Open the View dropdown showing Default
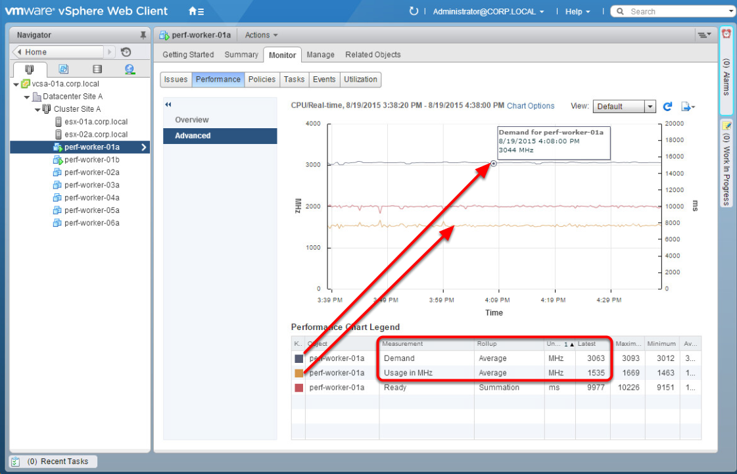The height and width of the screenshot is (474, 737). pos(624,107)
